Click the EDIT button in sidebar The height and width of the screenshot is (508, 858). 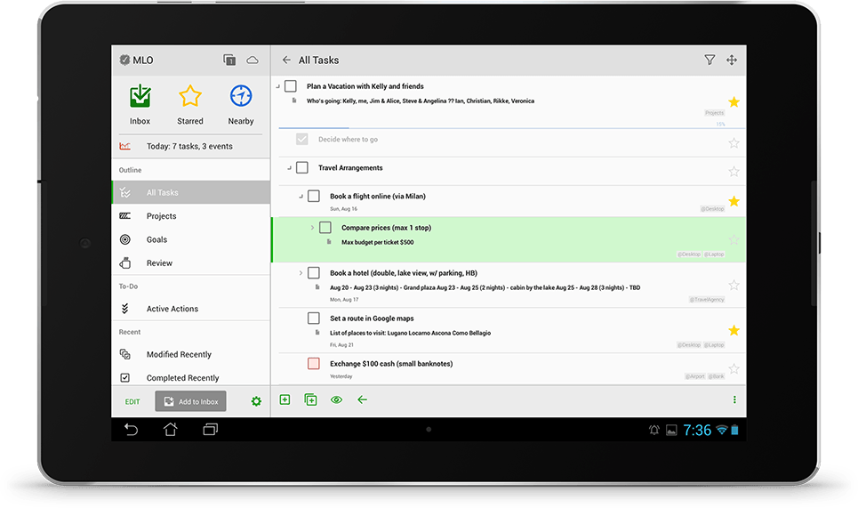[132, 401]
